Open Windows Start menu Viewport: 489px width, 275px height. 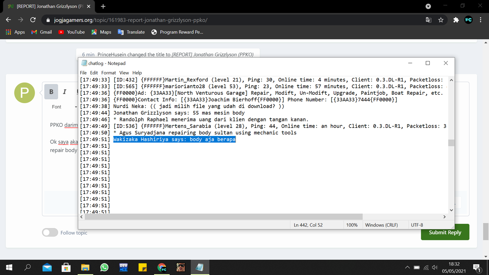pyautogui.click(x=9, y=267)
